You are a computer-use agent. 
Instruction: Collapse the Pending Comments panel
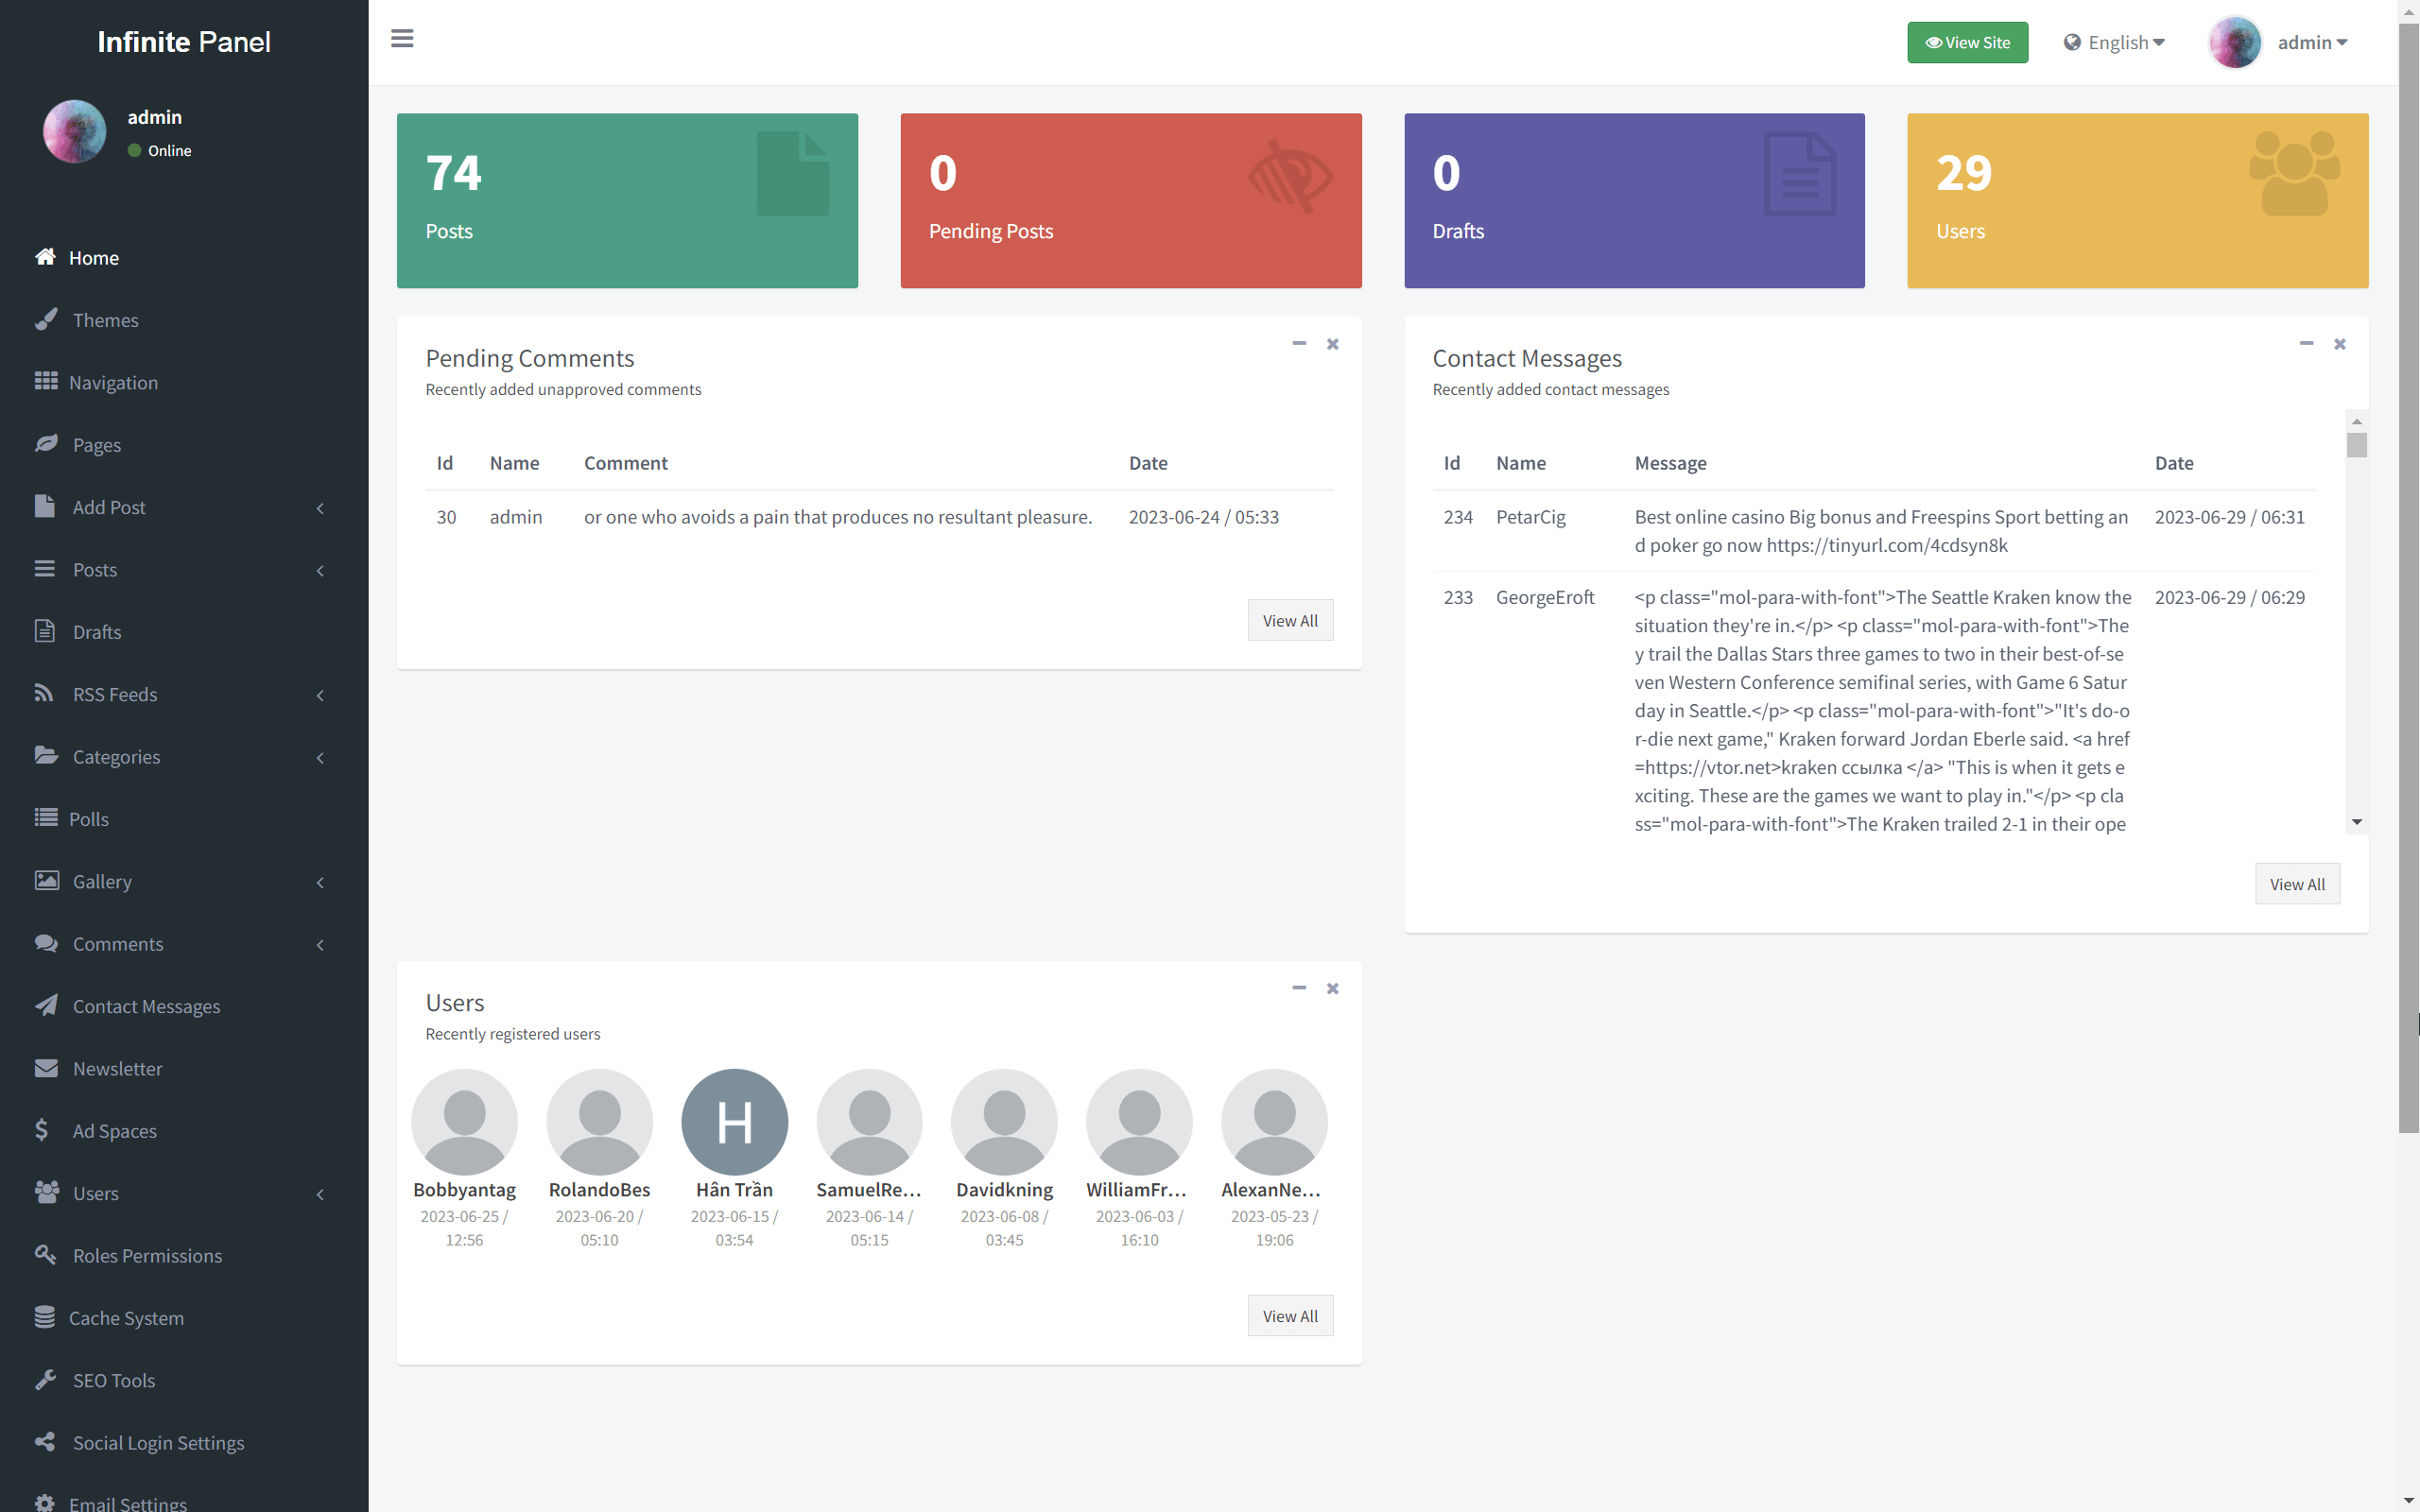coord(1299,343)
